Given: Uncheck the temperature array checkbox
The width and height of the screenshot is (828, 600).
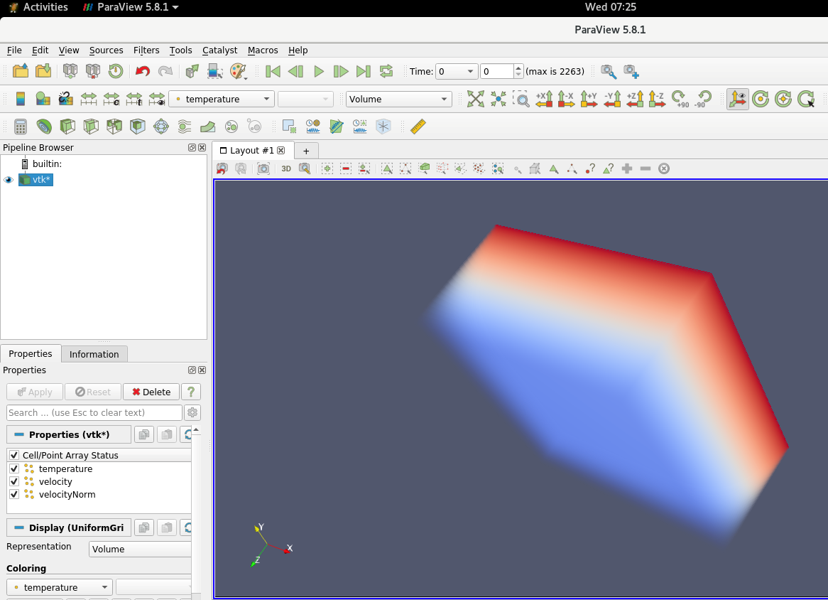Looking at the screenshot, I should click(14, 469).
